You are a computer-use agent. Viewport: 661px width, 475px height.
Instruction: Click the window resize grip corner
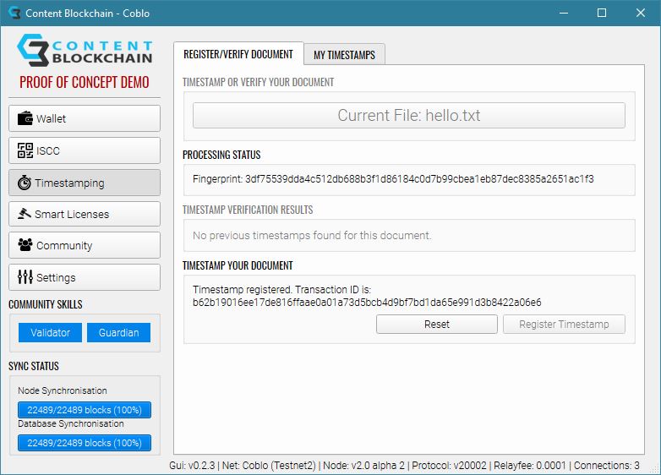(655, 469)
